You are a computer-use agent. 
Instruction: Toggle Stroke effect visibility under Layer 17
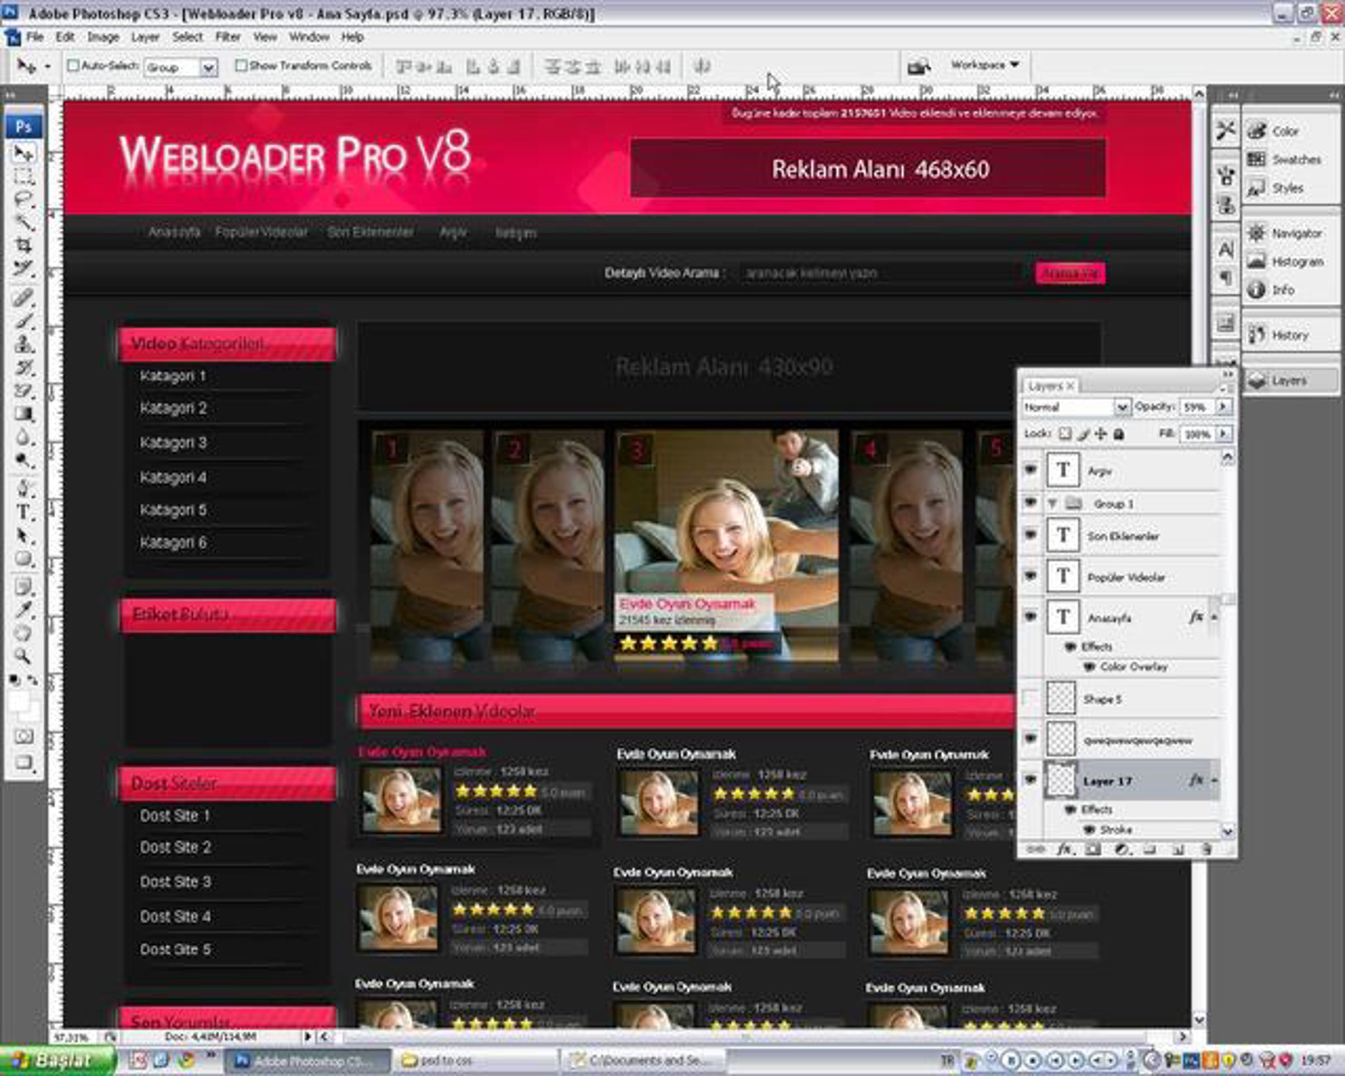click(x=1090, y=829)
